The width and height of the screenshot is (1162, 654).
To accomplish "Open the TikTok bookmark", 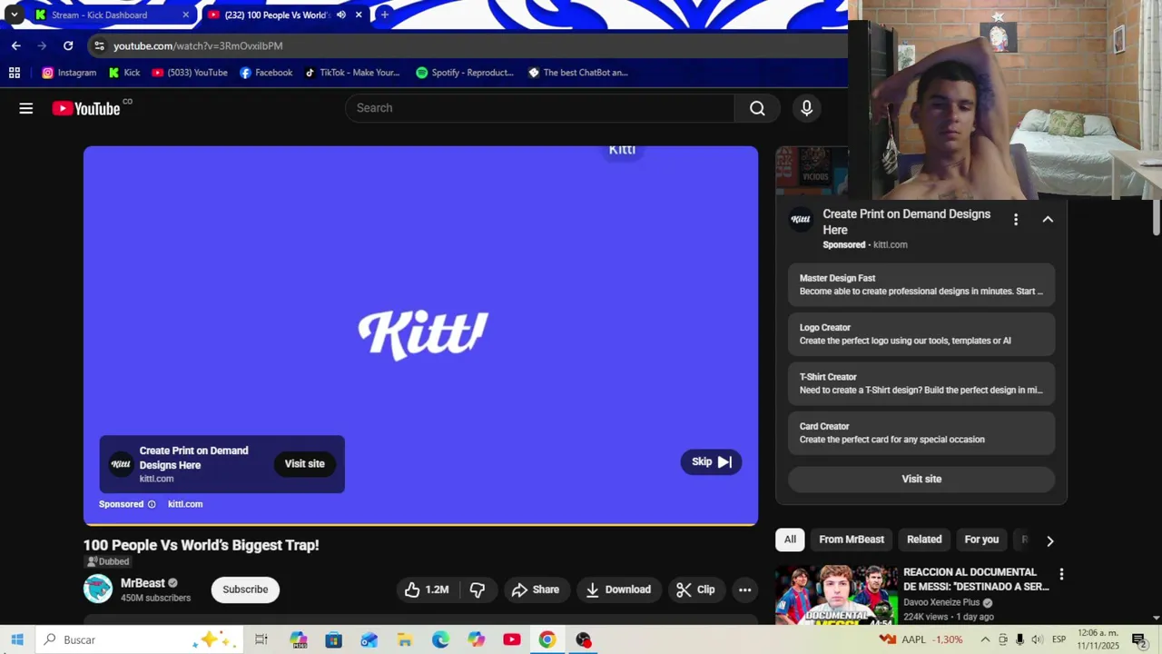I will [351, 73].
